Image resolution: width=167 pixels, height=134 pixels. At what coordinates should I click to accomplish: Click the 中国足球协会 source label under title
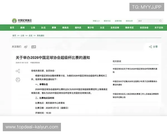35,63
